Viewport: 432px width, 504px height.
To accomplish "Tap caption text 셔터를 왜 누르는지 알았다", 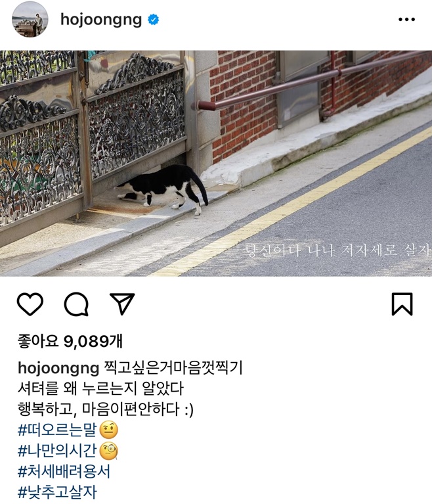I will pyautogui.click(x=100, y=388).
